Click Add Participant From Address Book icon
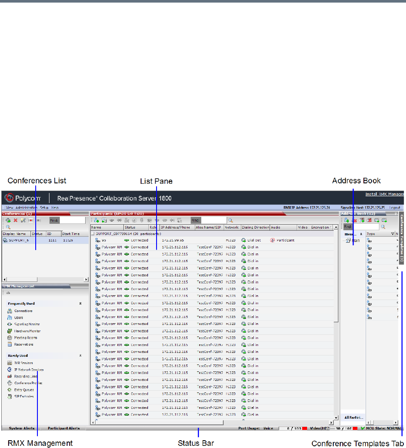 [x=104, y=220]
